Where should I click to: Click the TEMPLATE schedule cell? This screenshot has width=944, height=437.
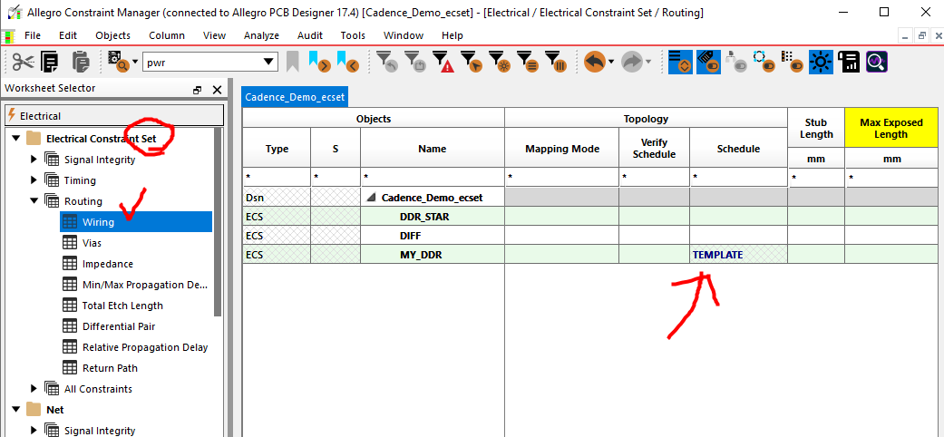(739, 255)
